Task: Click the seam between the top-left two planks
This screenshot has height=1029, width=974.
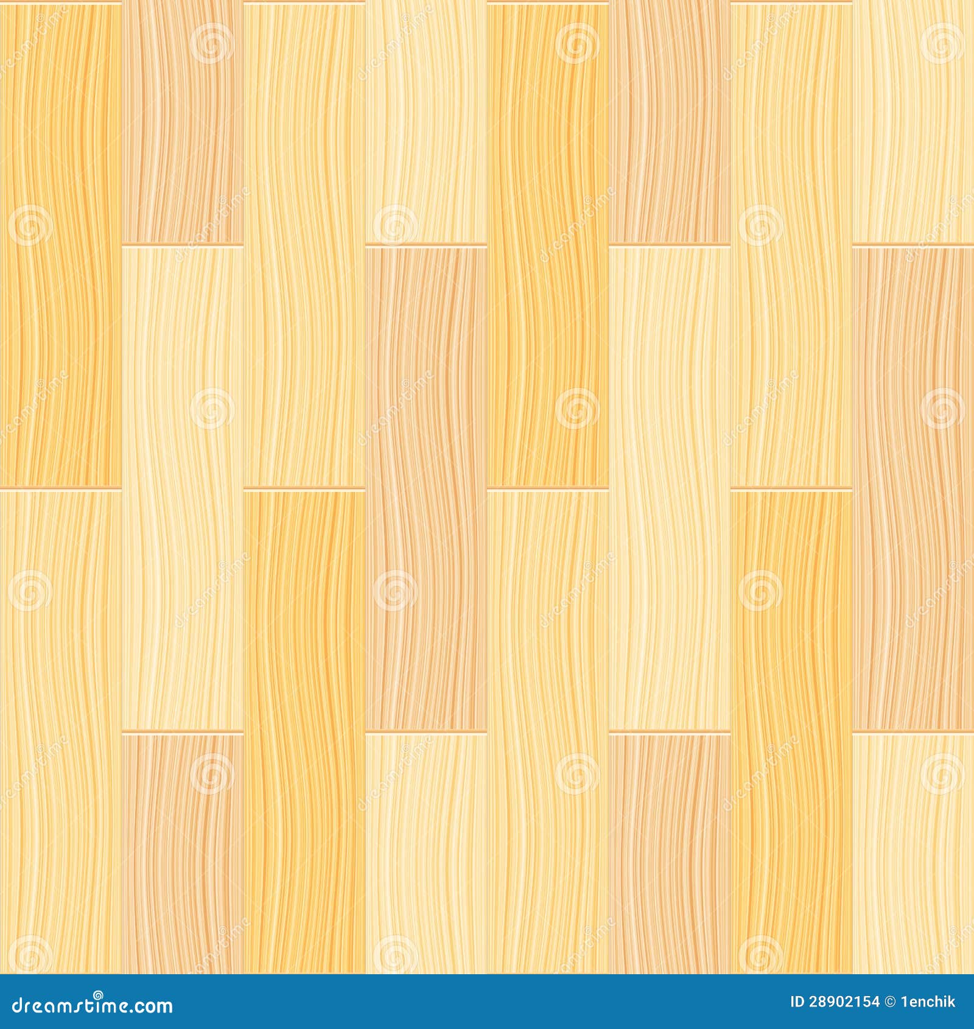Action: pyautogui.click(x=122, y=122)
